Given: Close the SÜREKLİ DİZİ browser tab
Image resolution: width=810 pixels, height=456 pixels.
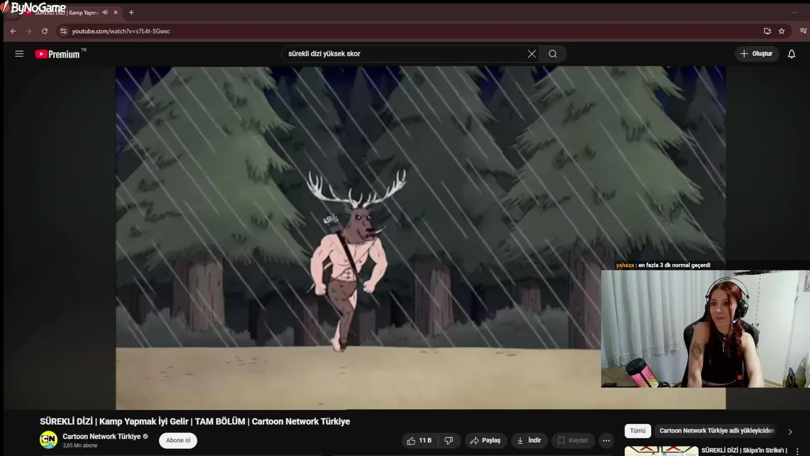Looking at the screenshot, I should (115, 13).
